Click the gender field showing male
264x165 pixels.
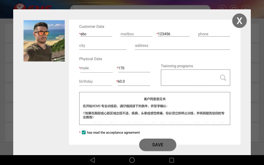96,68
